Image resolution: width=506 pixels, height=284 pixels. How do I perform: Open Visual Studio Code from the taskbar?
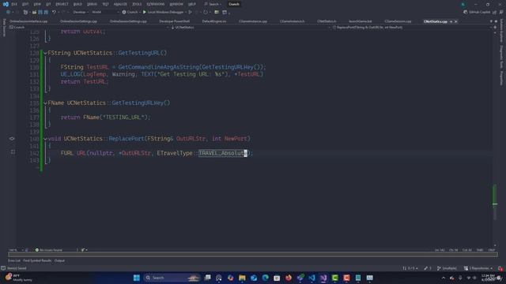click(312, 278)
